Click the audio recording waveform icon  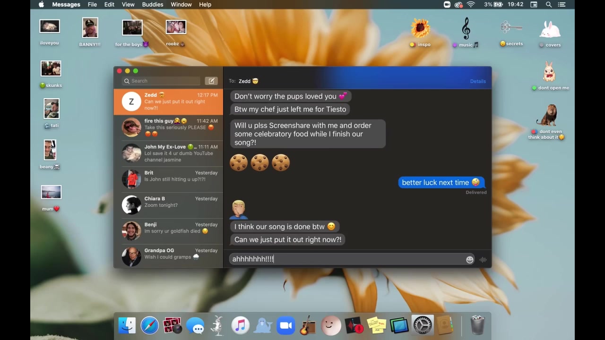click(483, 259)
